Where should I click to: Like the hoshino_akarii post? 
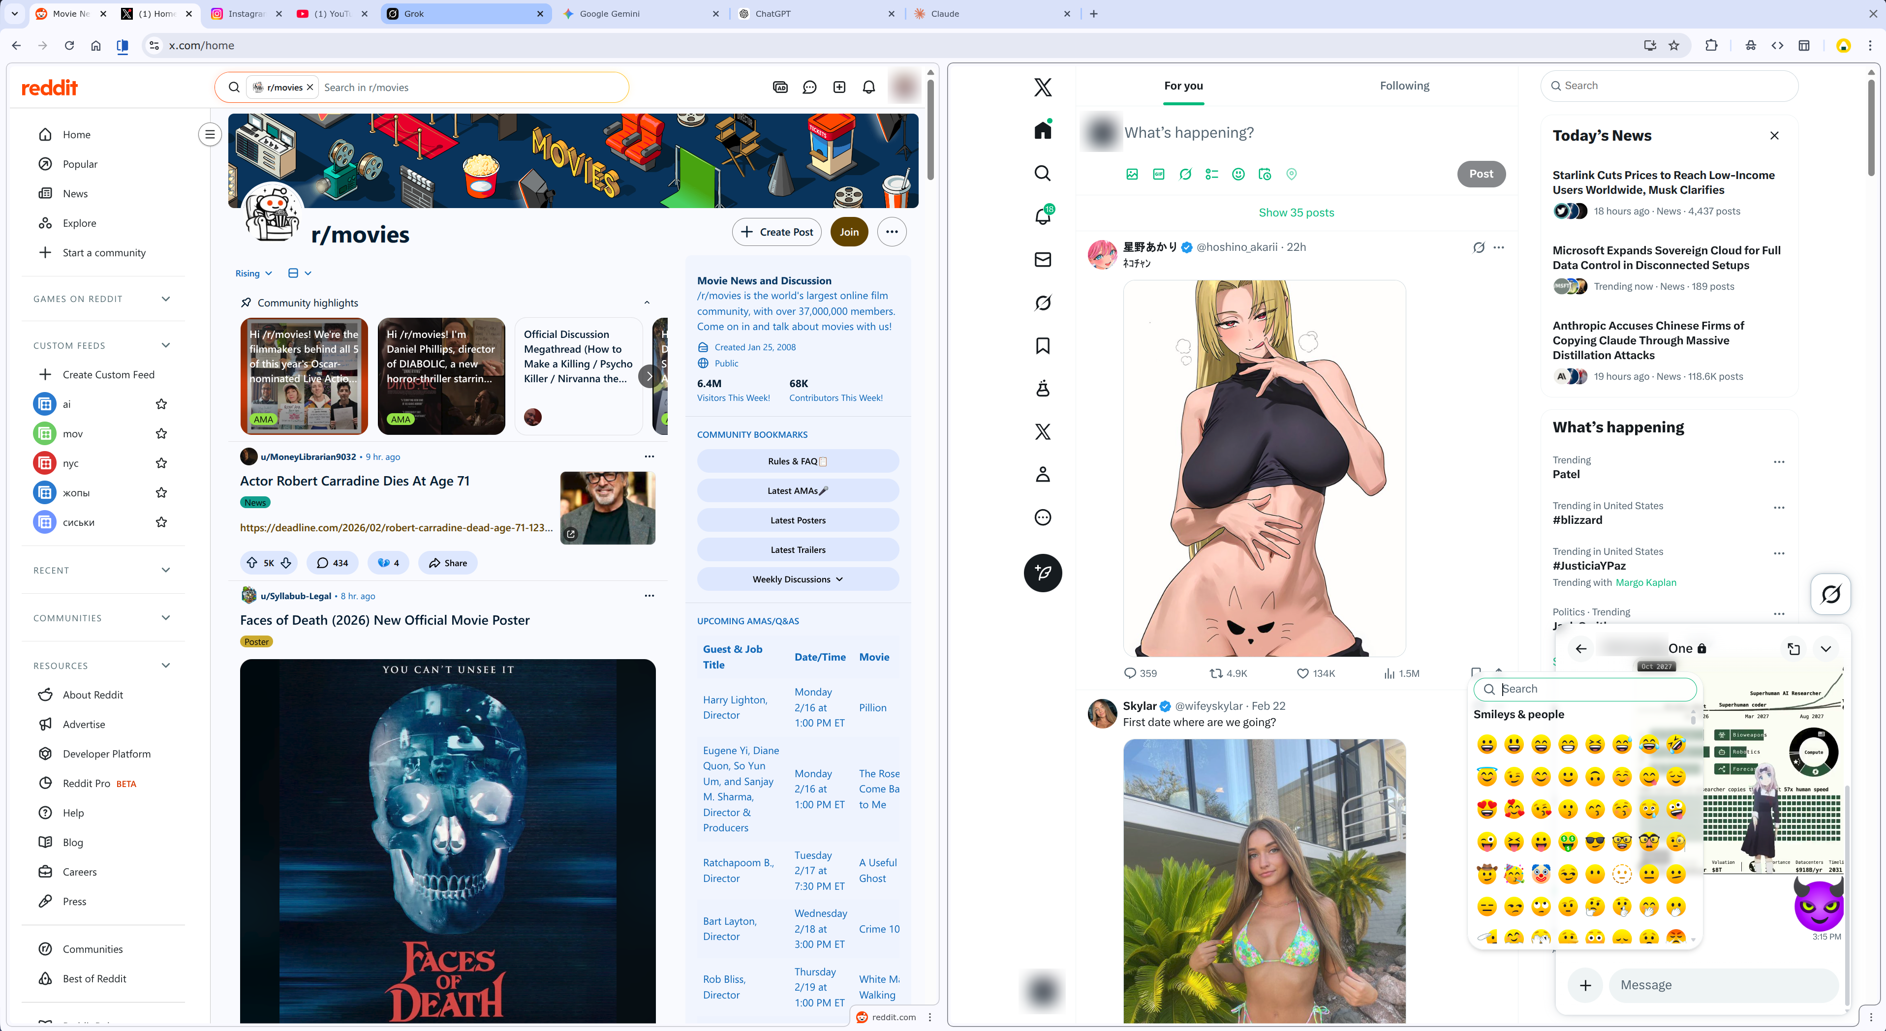(1302, 673)
